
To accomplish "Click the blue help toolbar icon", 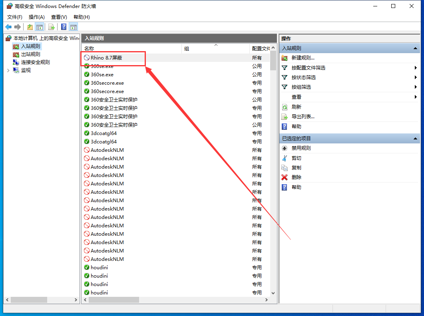I will 64,27.
